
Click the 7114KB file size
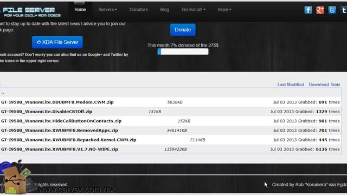click(197, 140)
